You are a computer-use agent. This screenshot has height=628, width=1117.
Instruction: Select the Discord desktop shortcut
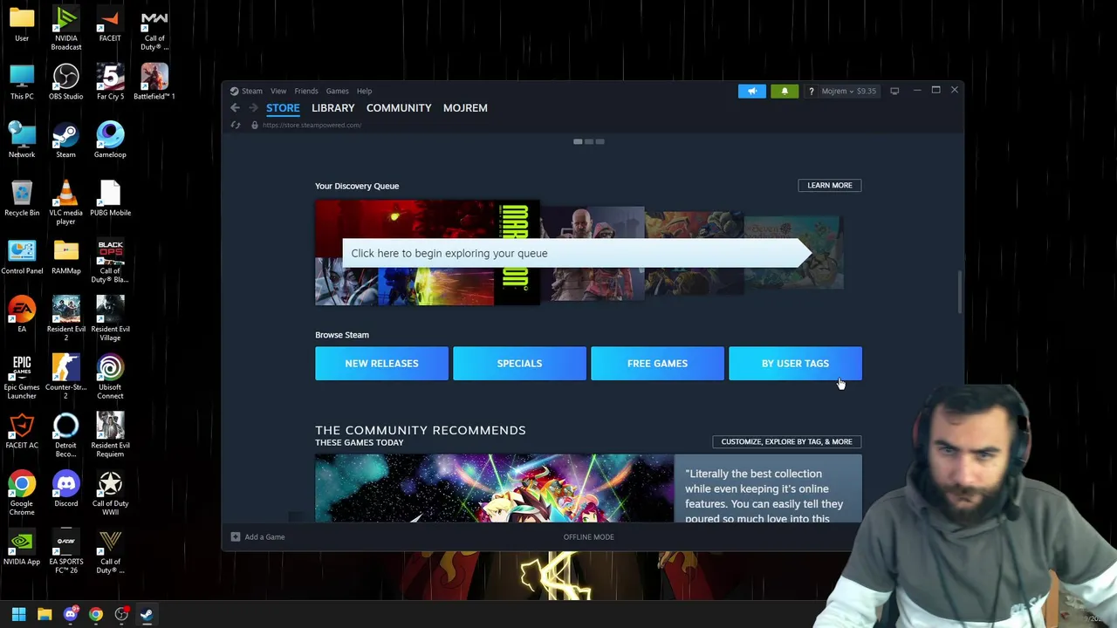66,489
